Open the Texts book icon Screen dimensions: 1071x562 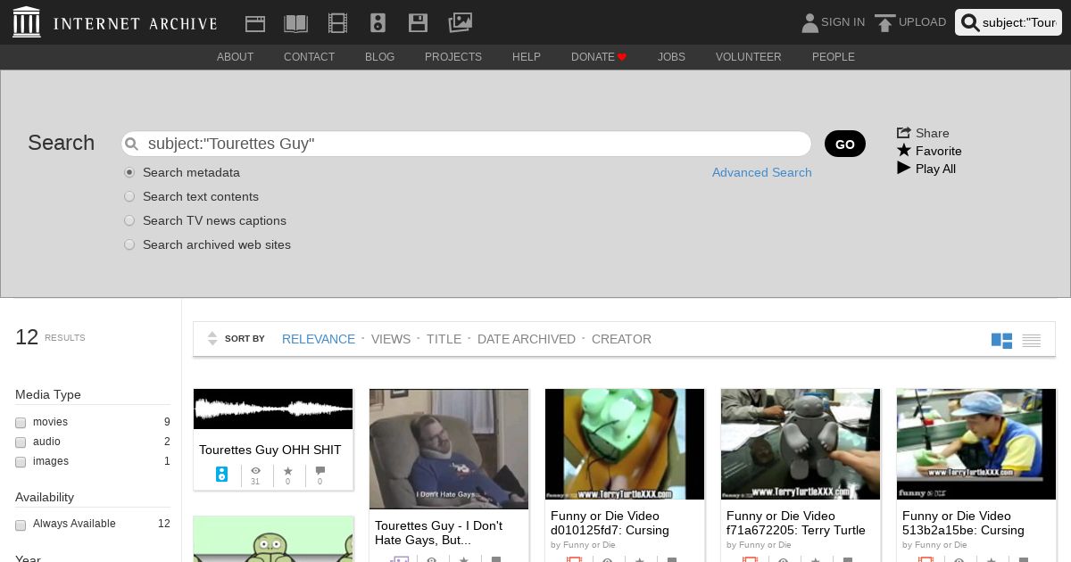coord(295,23)
